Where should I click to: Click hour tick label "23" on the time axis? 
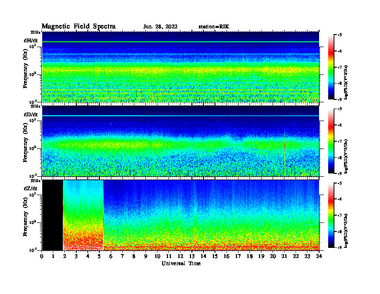[307, 257]
